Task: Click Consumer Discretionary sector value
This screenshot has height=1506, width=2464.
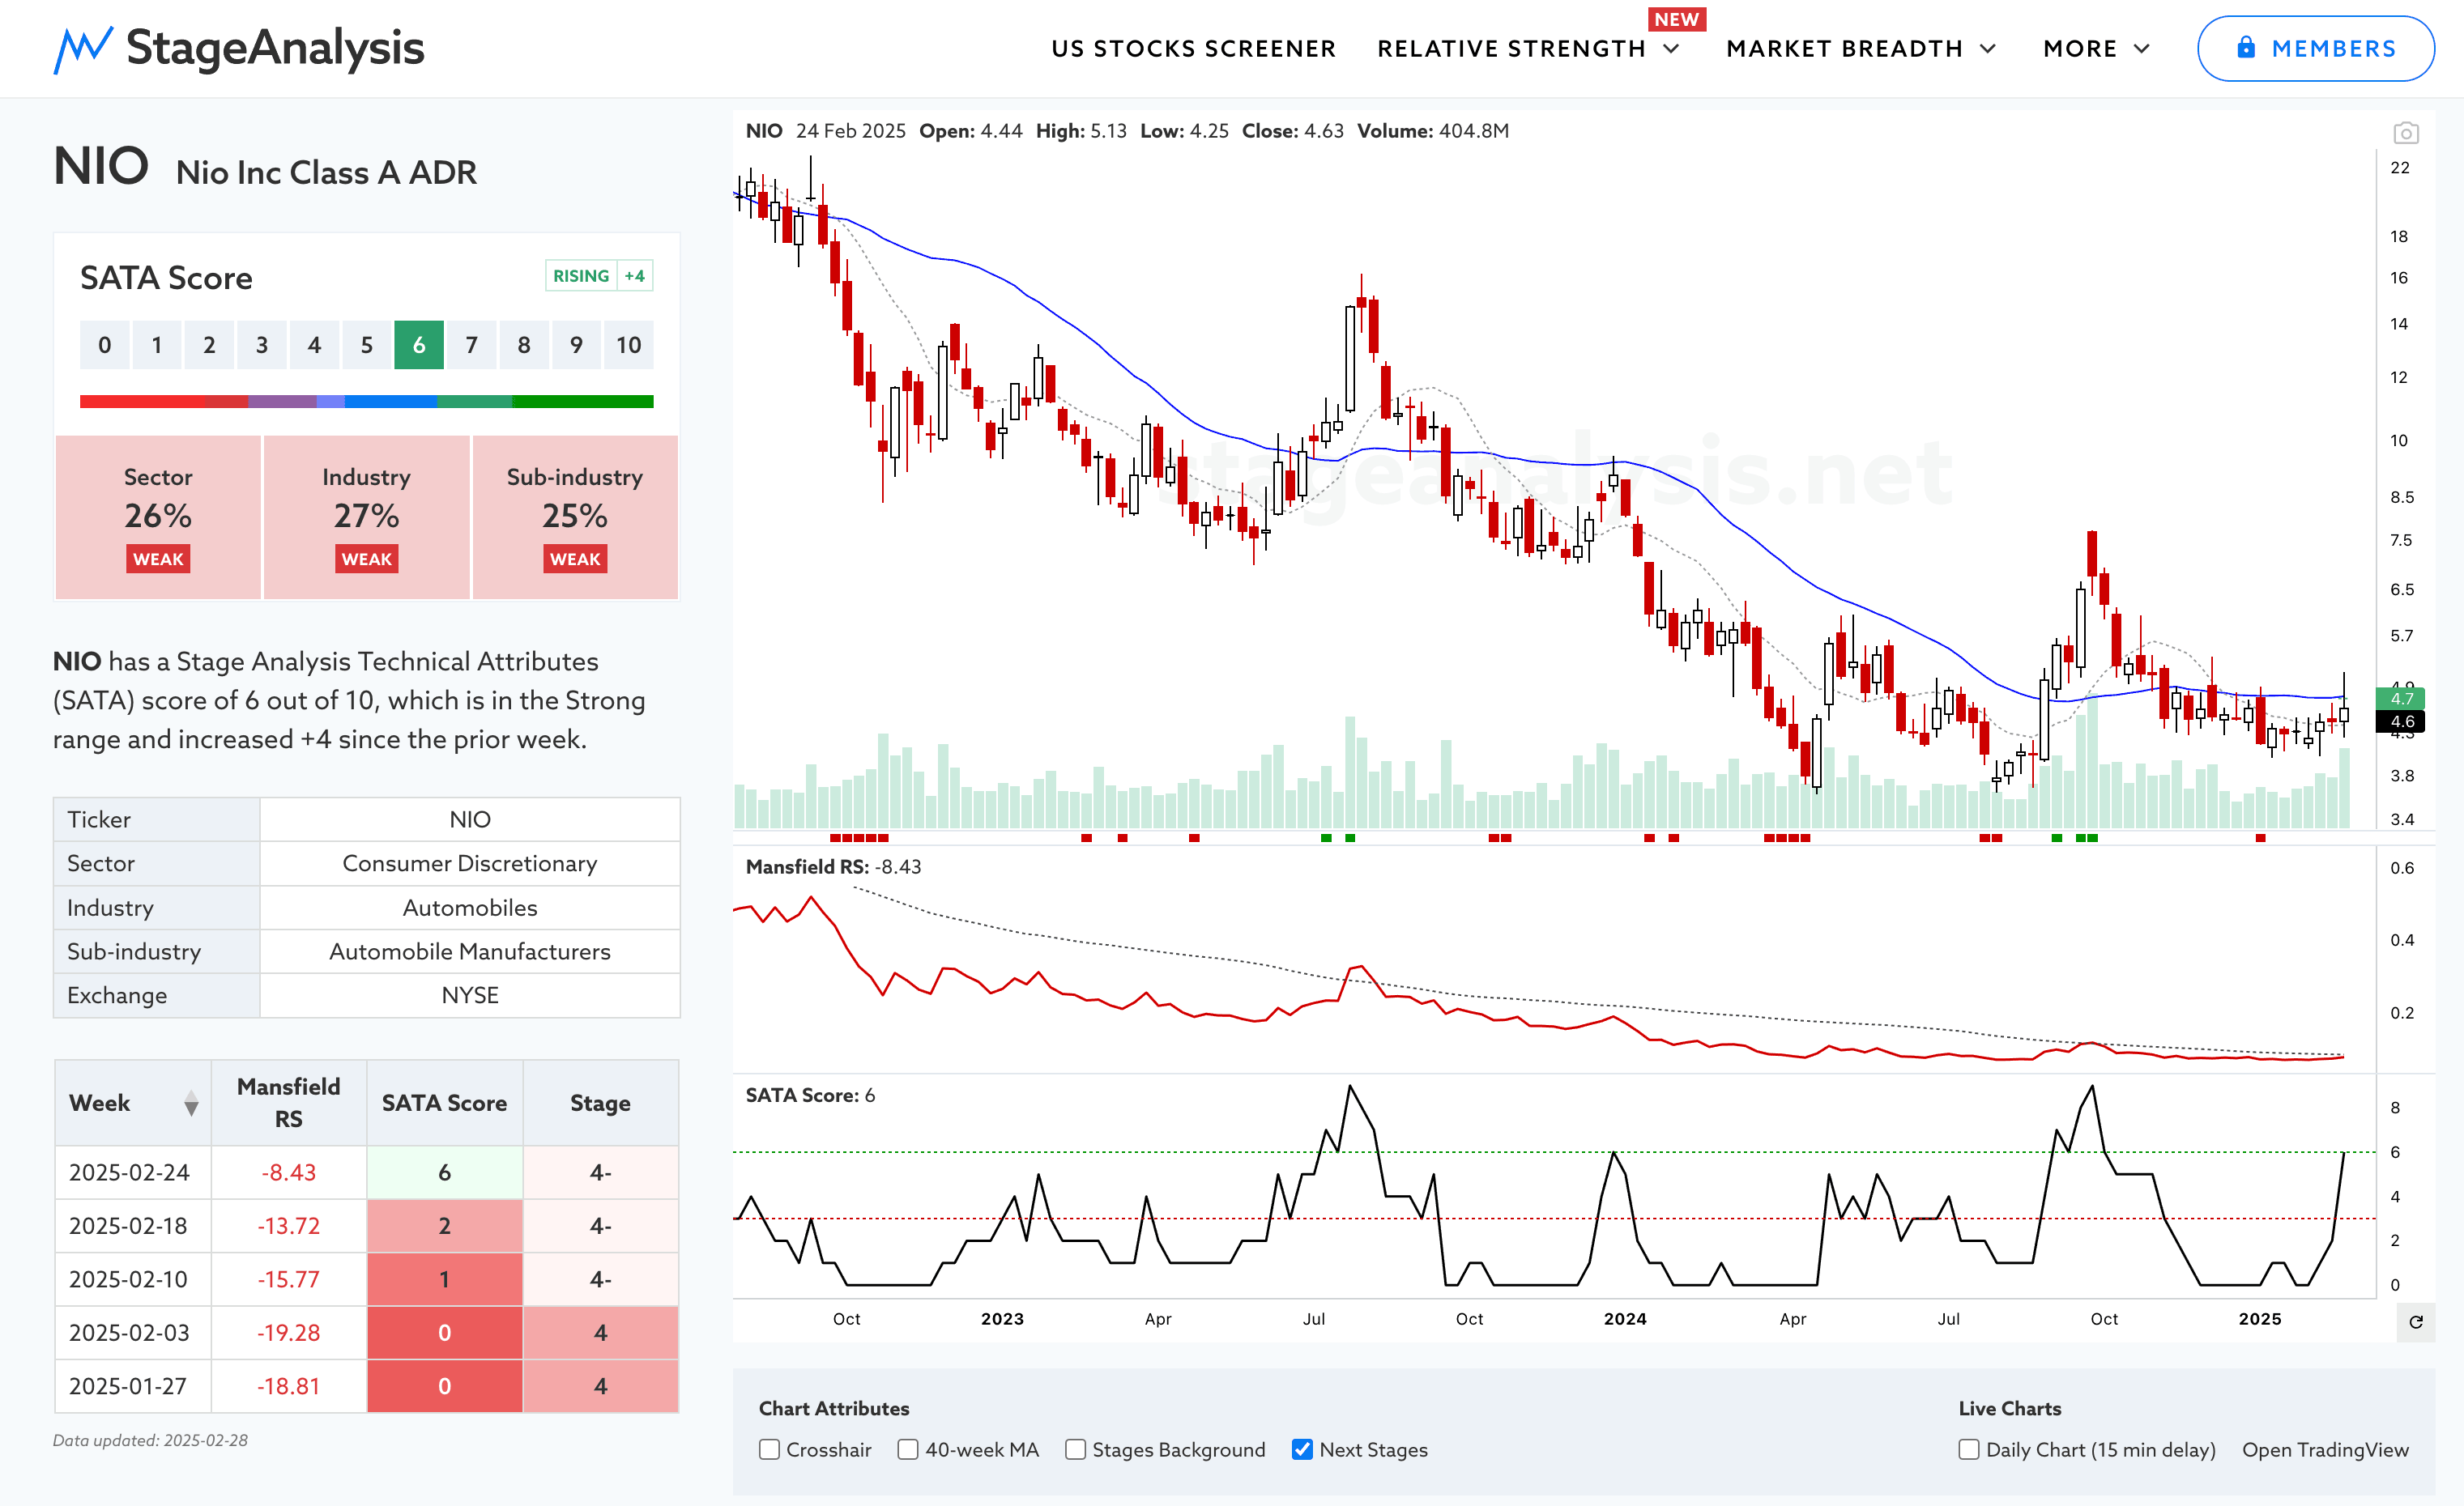Action: [470, 863]
